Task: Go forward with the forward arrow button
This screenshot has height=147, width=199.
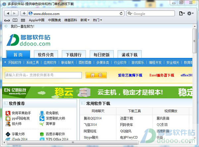Action: point(15,13)
